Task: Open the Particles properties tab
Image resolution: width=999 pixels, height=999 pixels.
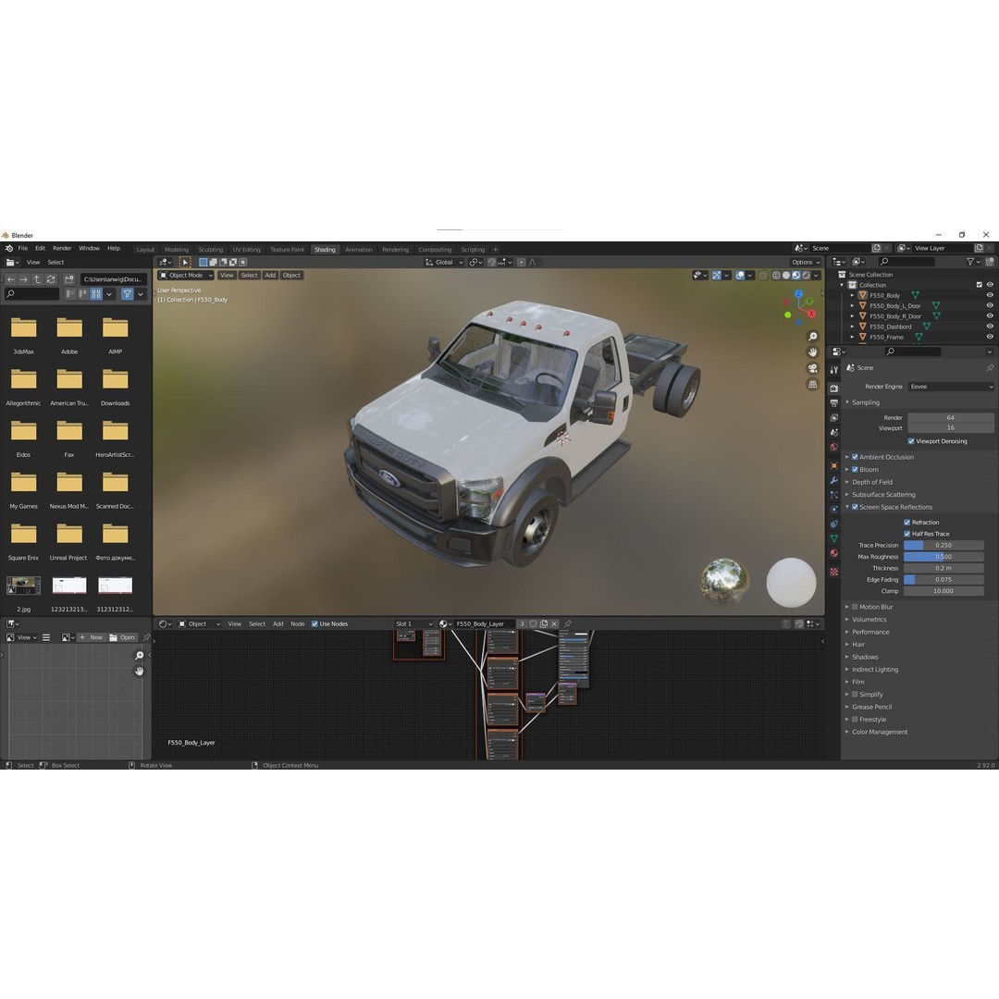Action: (834, 494)
